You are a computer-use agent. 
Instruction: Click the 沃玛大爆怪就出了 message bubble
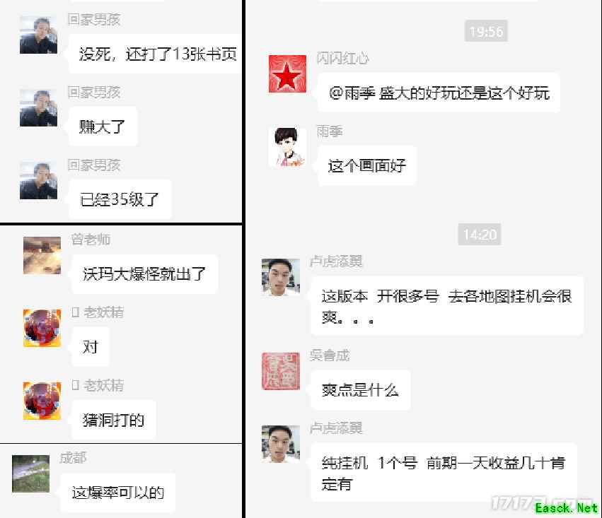pos(144,273)
